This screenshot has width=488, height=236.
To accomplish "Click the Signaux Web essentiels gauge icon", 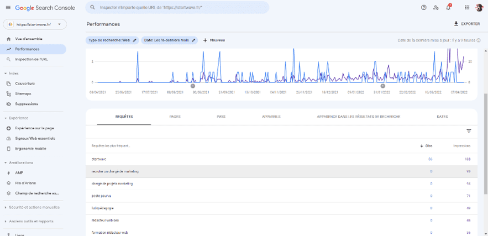I will click(x=9, y=139).
